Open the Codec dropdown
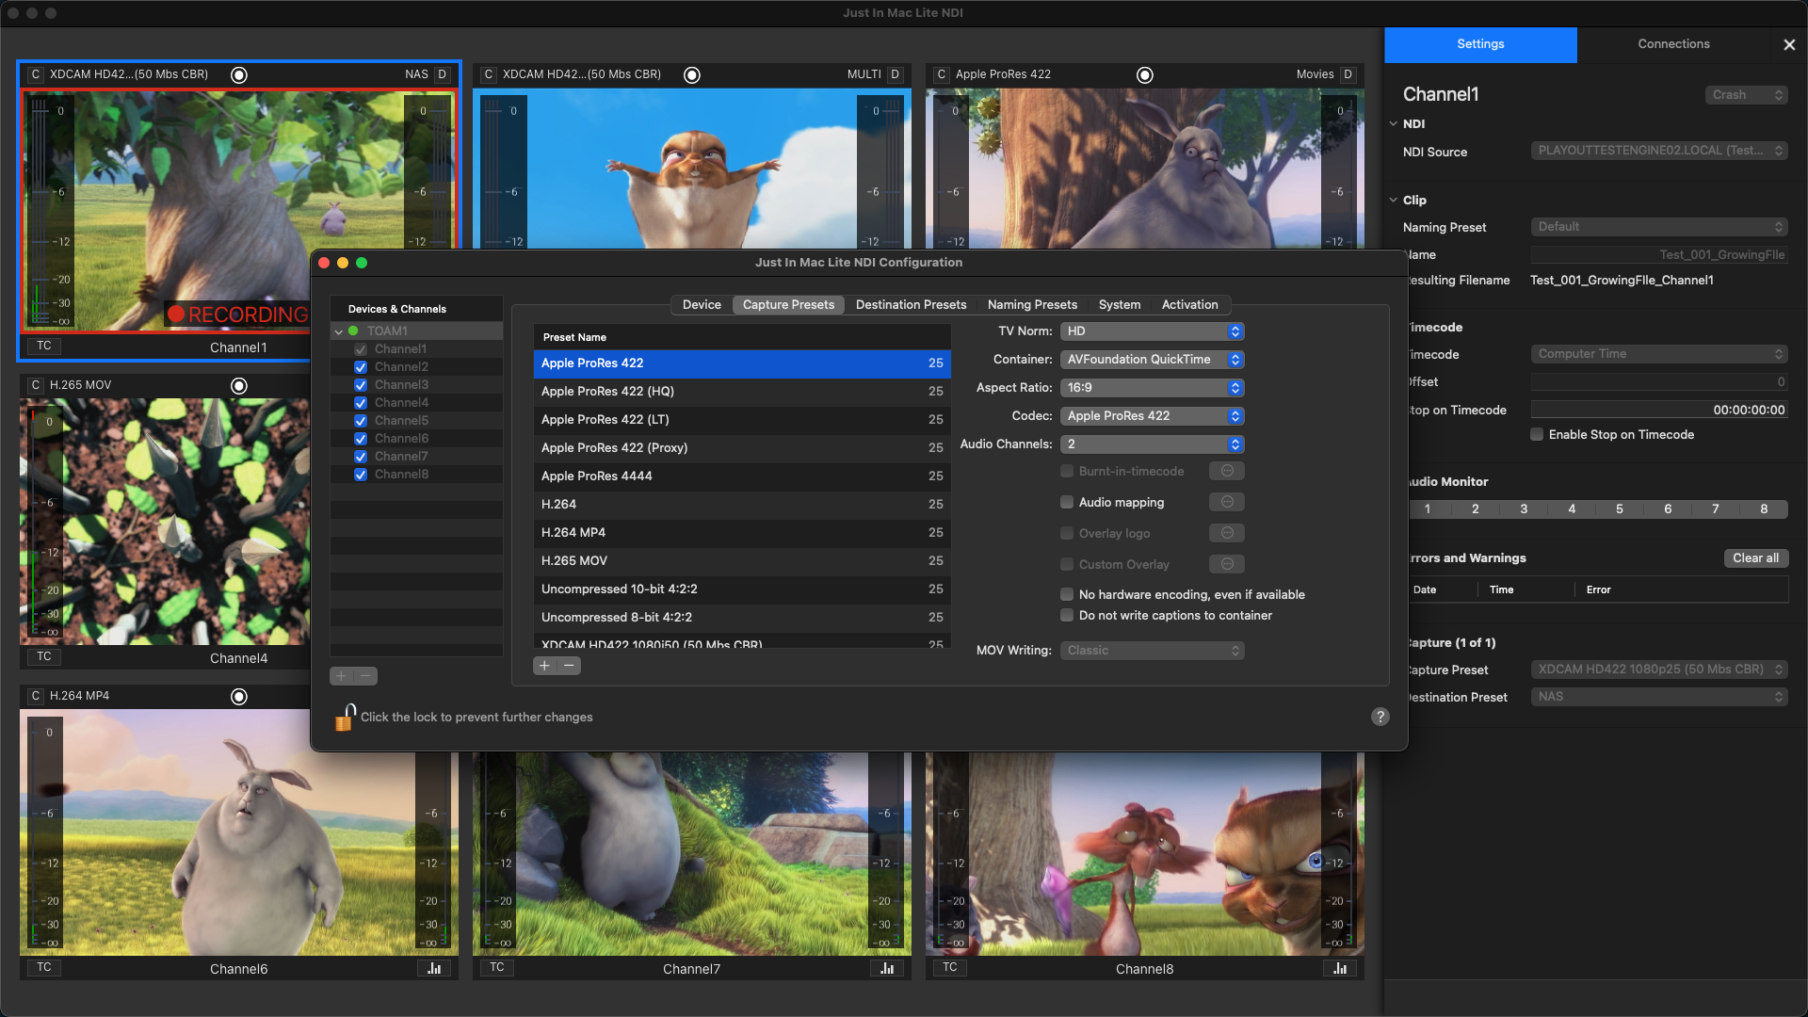 [x=1152, y=415]
